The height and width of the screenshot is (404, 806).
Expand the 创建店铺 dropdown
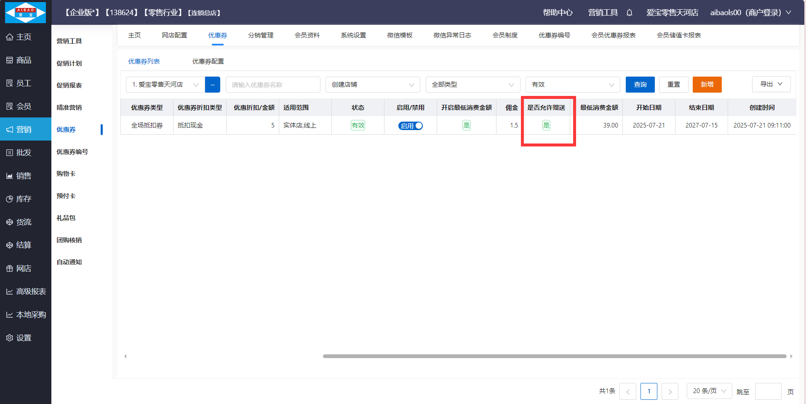pos(372,85)
